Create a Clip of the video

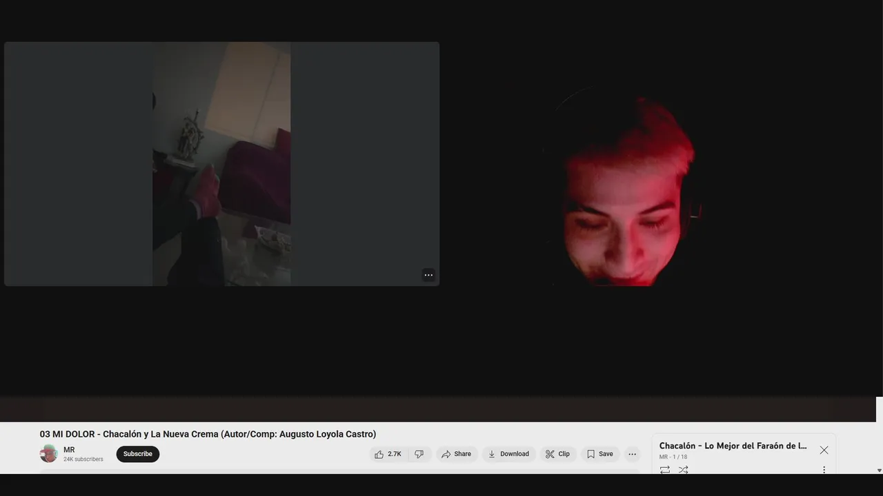coord(557,454)
